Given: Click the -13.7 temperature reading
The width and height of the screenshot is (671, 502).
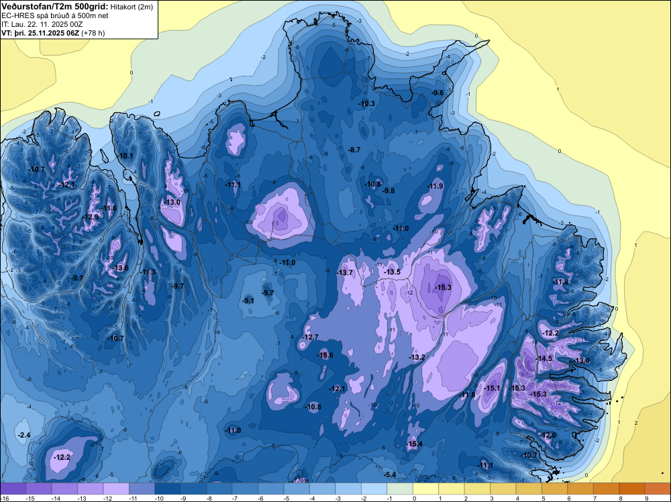Looking at the screenshot, I should 344,272.
